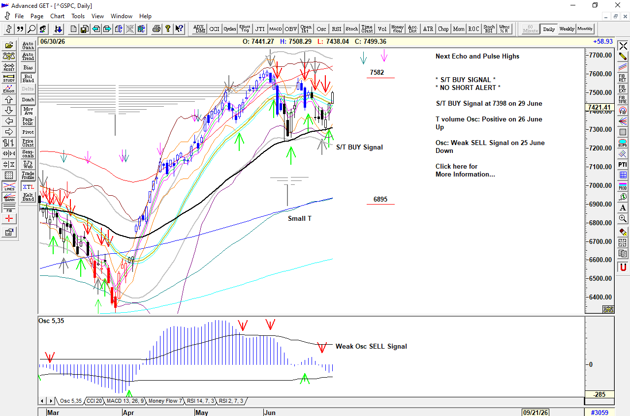The height and width of the screenshot is (416, 630).
Task: Click 'Click here for More Information' text
Action: click(465, 170)
